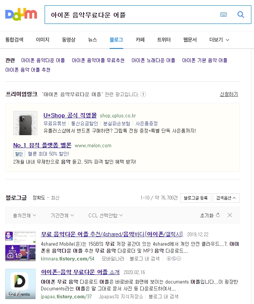254x304 pixels.
Task: Click the CCL license icons of first blog result
Action: coord(173,259)
